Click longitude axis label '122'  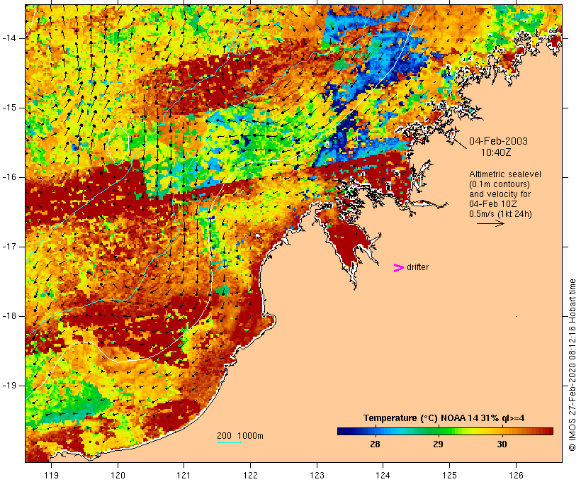click(x=251, y=475)
